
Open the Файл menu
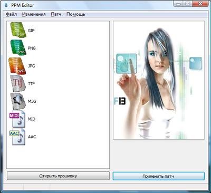11,14
